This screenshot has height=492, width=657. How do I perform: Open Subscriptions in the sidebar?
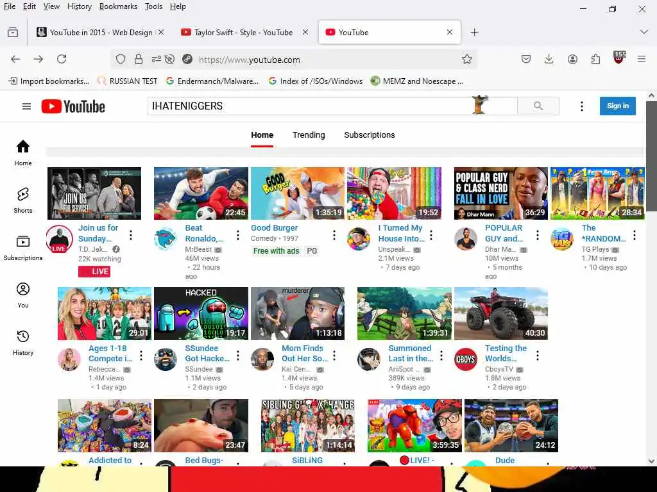[23, 248]
